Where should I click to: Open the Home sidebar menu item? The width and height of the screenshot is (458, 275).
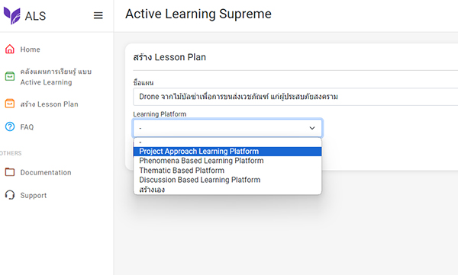pos(30,50)
